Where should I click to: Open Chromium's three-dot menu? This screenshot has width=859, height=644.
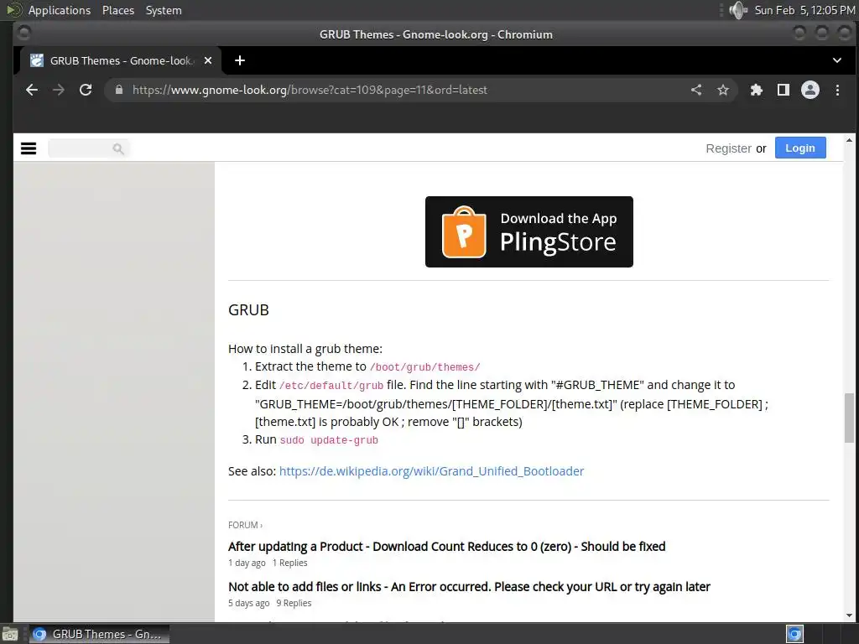tap(837, 90)
